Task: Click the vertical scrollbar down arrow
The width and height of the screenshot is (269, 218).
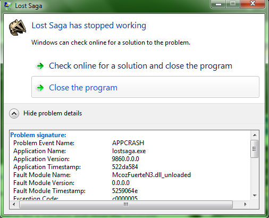Action: coord(255,196)
